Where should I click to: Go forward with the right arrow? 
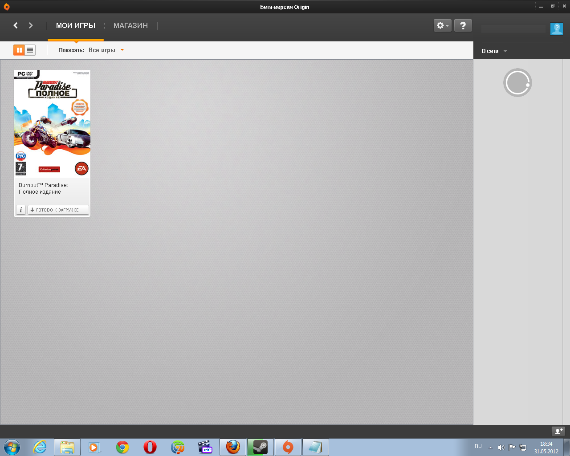point(31,25)
